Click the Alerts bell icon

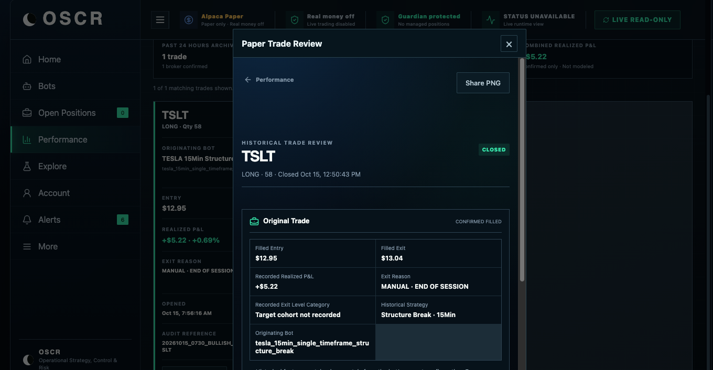pos(27,220)
